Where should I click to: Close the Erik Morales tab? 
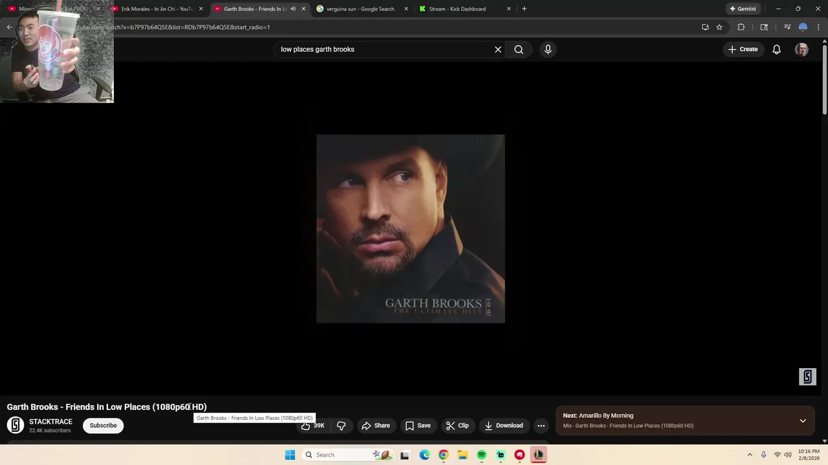tap(201, 9)
